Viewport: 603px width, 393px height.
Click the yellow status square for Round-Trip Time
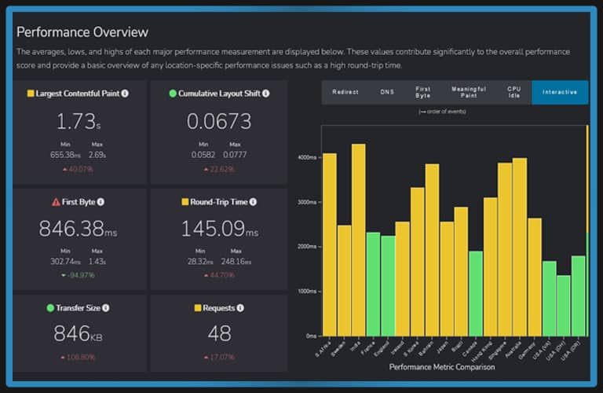coord(185,202)
